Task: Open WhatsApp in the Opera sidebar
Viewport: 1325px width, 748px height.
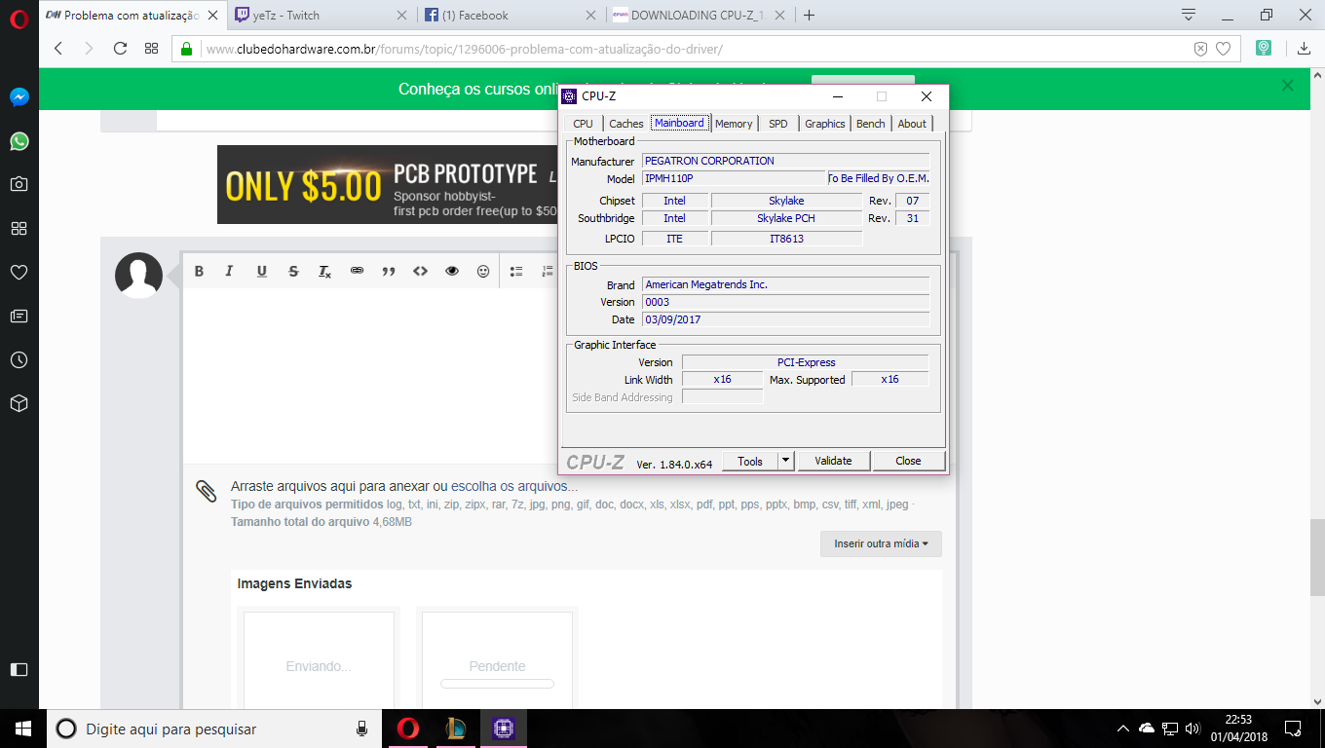Action: 19,141
